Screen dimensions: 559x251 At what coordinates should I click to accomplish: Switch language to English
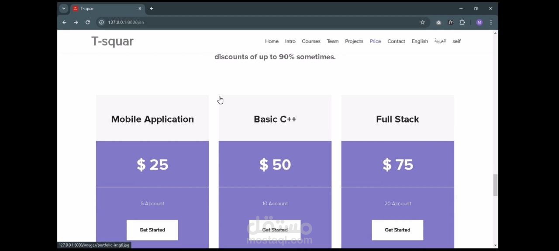click(420, 41)
